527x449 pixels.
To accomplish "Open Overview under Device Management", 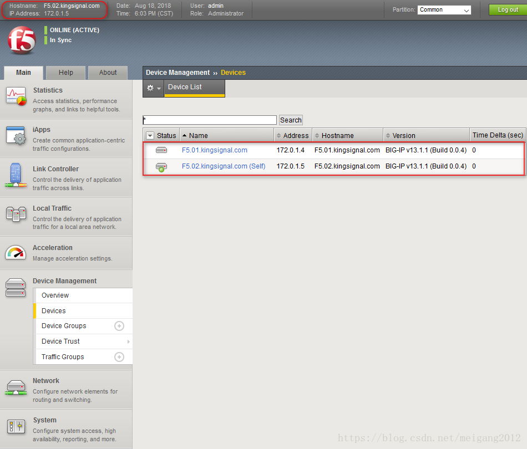I will tap(84, 295).
